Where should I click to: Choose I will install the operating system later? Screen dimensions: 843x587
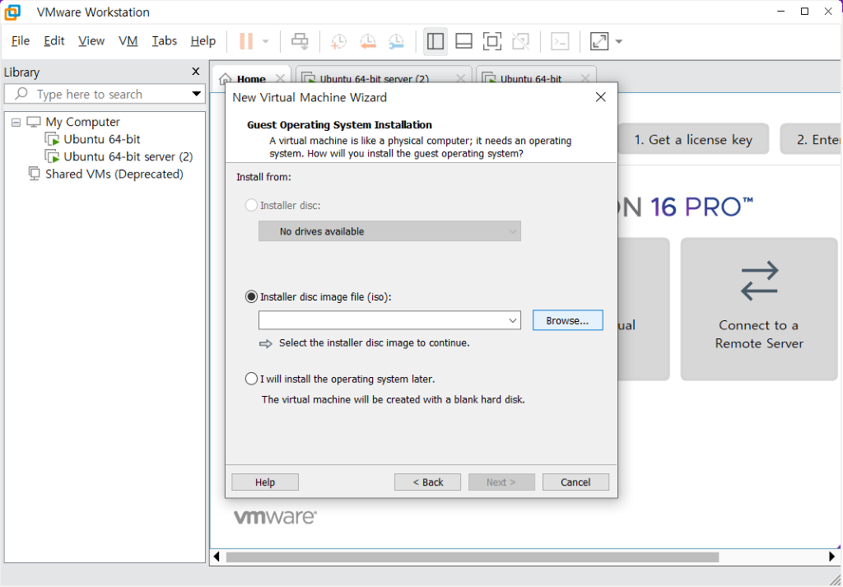pyautogui.click(x=251, y=379)
